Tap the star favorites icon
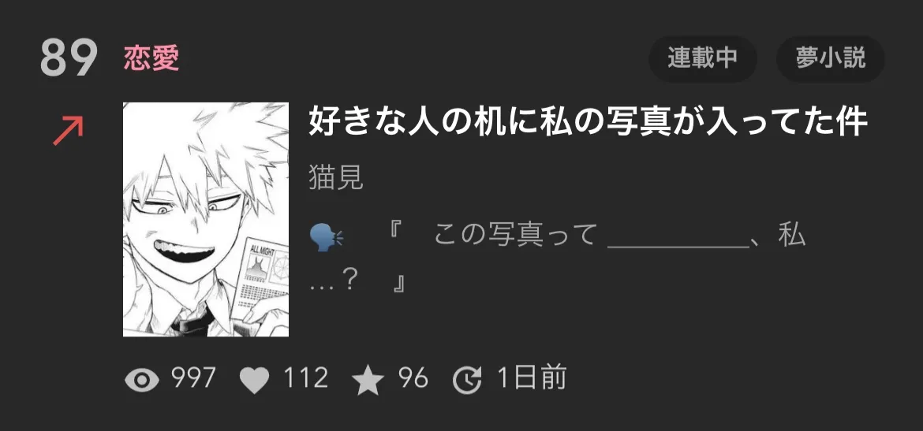This screenshot has height=431, width=923. [368, 379]
